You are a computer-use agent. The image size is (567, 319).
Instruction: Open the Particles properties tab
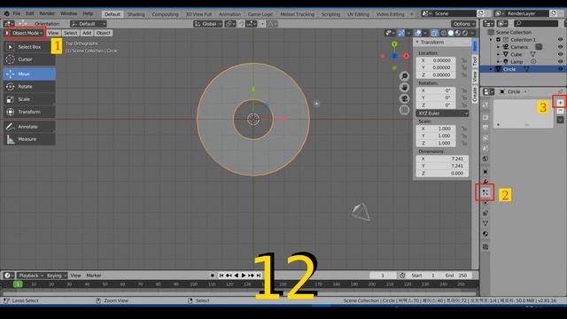[x=485, y=192]
